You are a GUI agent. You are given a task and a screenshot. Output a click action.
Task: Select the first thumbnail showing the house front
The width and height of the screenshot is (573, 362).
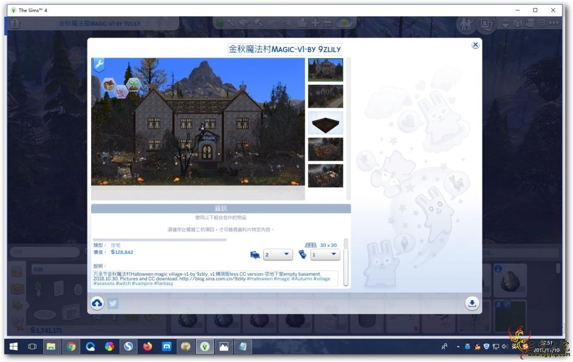325,69
